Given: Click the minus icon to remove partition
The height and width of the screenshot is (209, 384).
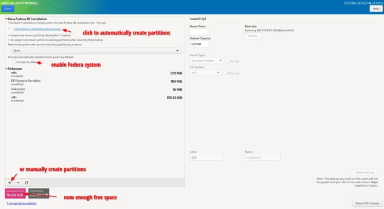Looking at the screenshot, I should click(18, 183).
